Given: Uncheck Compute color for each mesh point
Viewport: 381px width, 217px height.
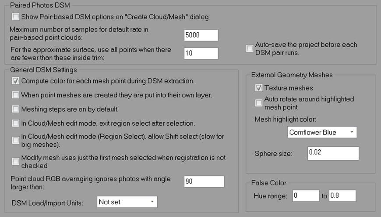Looking at the screenshot, I should (x=16, y=81).
